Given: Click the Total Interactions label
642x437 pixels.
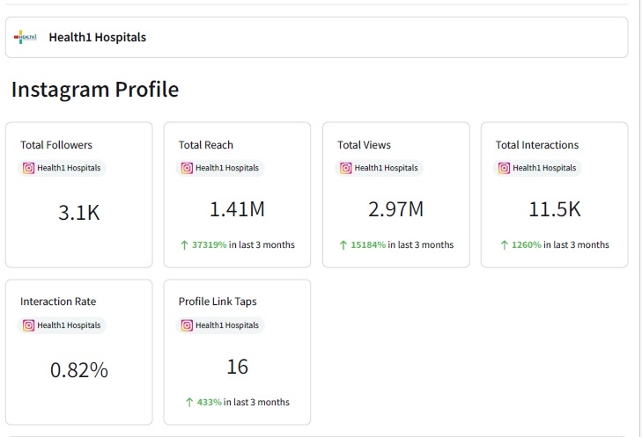Looking at the screenshot, I should pos(537,145).
